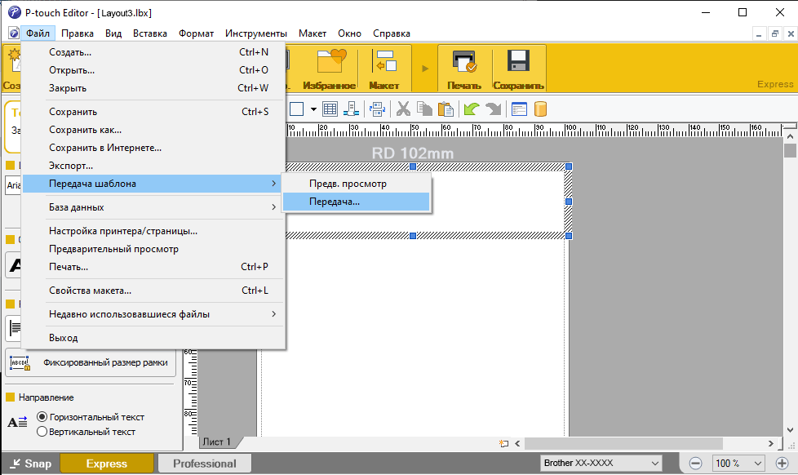This screenshot has width=798, height=475.
Task: Click the scissors Cut icon
Action: 403,109
